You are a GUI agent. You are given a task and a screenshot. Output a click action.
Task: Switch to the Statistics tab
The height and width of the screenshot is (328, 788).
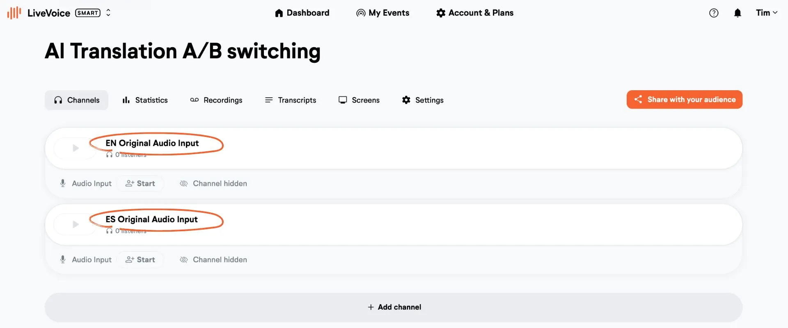(x=145, y=100)
